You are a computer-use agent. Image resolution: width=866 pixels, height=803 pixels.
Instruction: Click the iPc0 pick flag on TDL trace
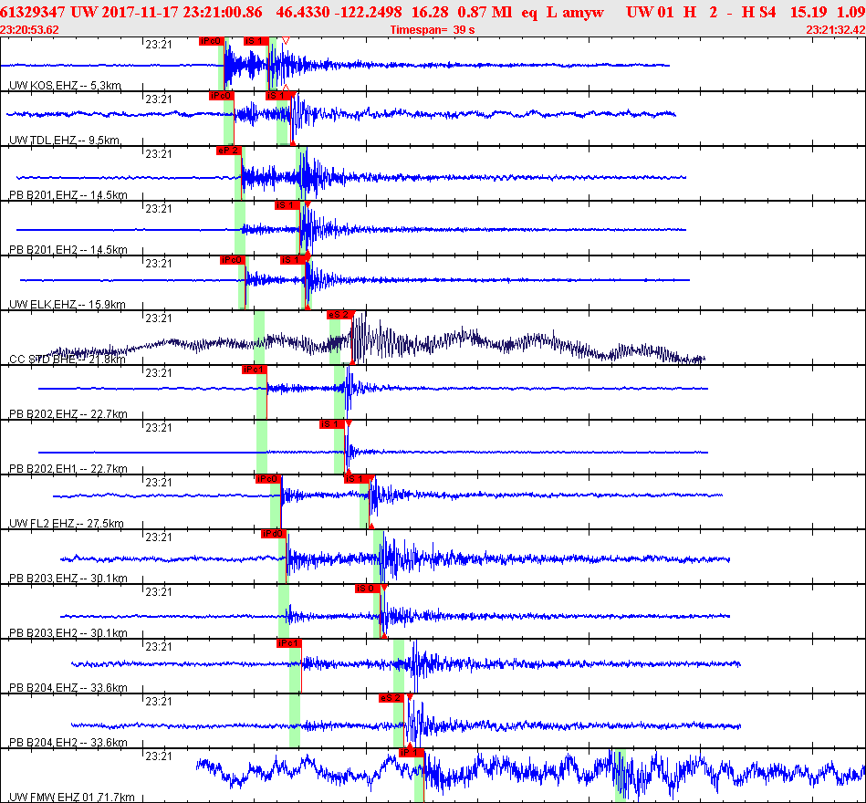click(x=222, y=96)
